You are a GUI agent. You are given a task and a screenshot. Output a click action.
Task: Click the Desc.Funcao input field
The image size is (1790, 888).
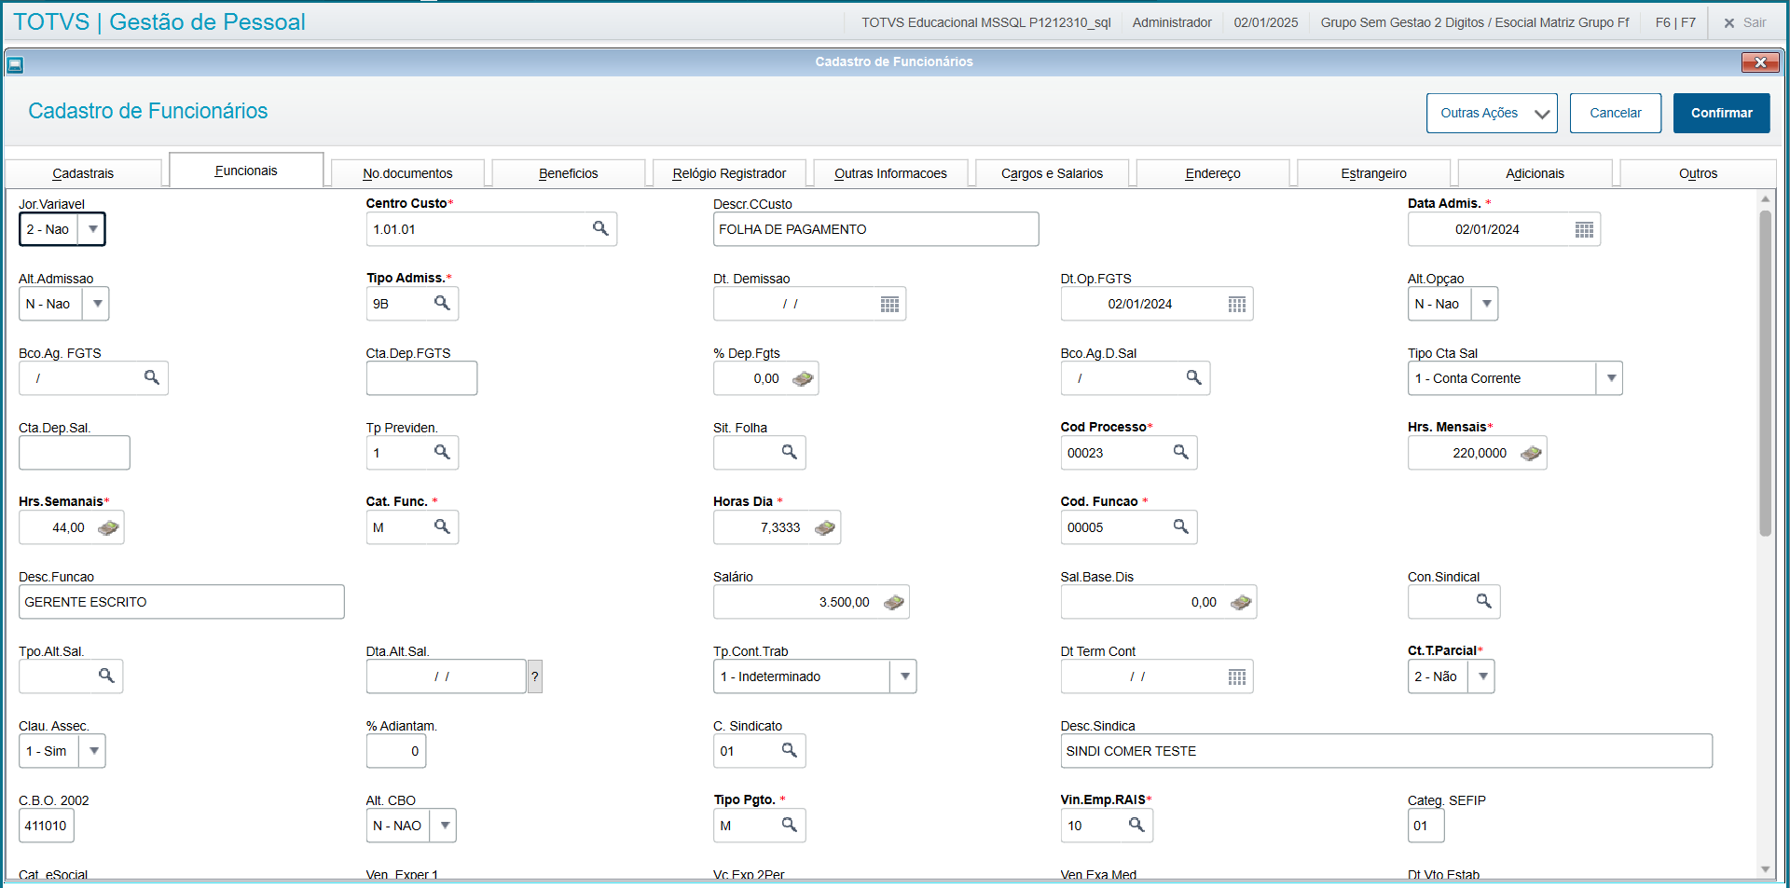182,602
